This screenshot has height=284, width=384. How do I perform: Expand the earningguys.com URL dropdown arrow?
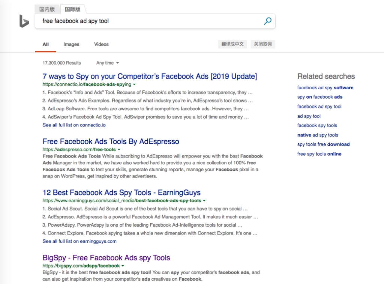click(204, 201)
